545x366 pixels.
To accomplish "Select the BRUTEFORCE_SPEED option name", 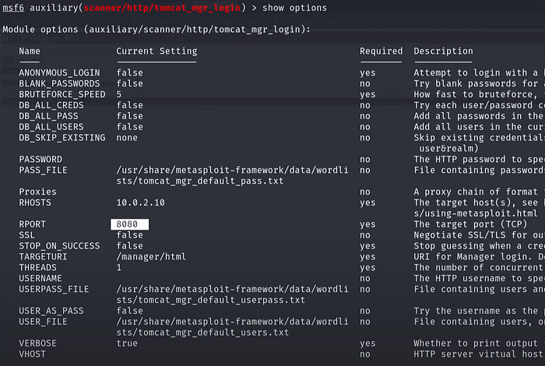I will point(62,94).
